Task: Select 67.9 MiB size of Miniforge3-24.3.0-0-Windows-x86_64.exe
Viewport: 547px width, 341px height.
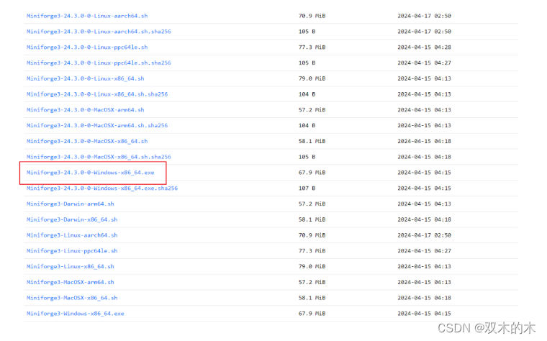Action: point(312,173)
